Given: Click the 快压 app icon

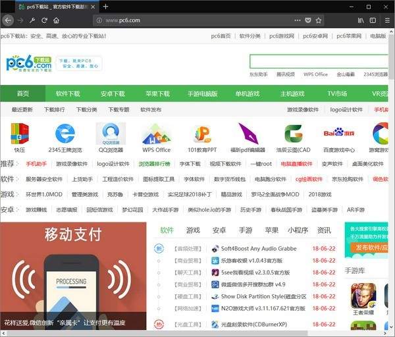Looking at the screenshot, I should tap(20, 134).
